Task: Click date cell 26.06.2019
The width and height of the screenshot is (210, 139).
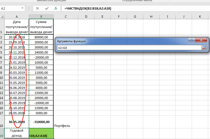Action: 17,88
